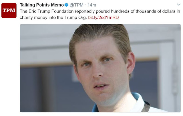
Task: Open tweet detail from the posted-time label
Action: 92,5
